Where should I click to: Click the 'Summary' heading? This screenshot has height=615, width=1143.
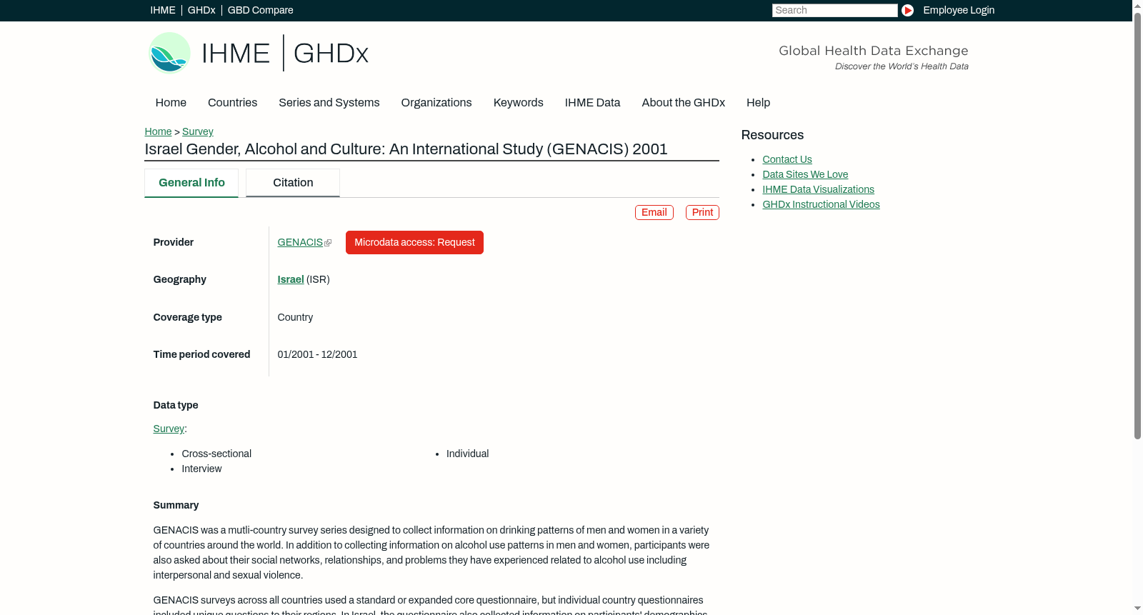point(176,505)
